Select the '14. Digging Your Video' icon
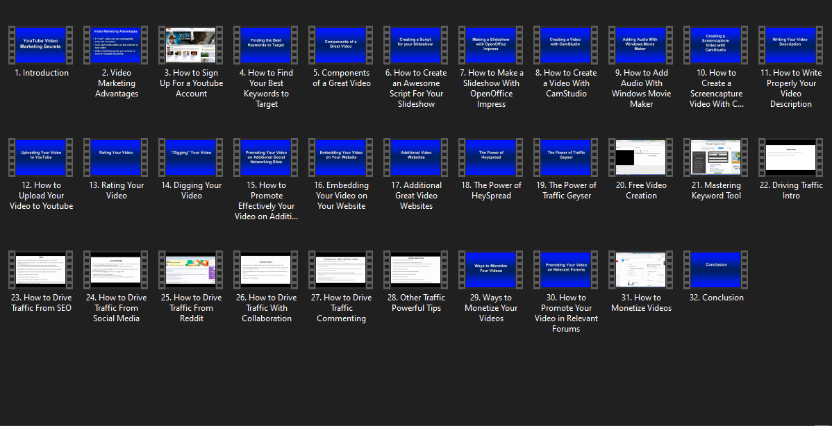Image resolution: width=832 pixels, height=426 pixels. [x=192, y=157]
